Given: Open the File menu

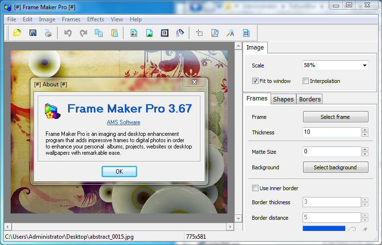Looking at the screenshot, I should (x=12, y=19).
